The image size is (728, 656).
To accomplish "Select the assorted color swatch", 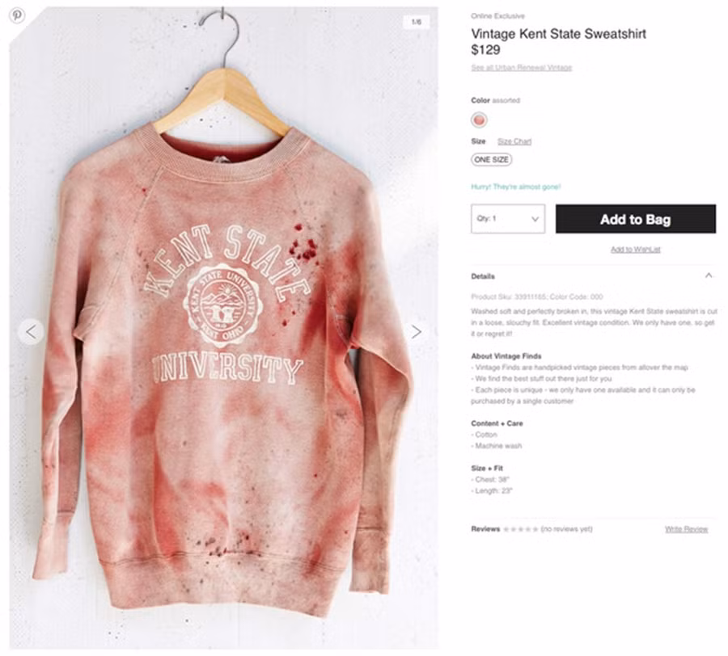I will pos(479,119).
